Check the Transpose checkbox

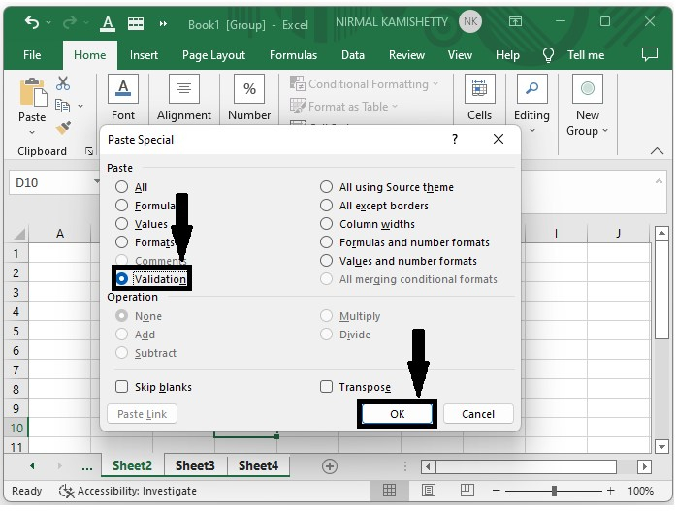(326, 387)
